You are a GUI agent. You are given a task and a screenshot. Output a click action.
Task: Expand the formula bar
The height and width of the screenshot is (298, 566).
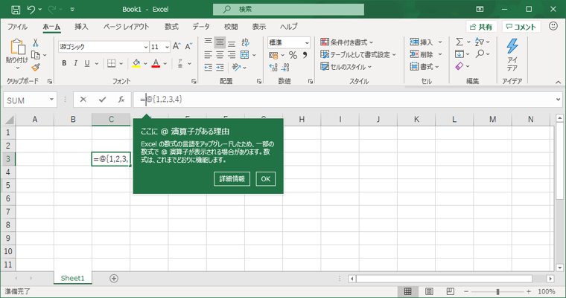(x=558, y=100)
